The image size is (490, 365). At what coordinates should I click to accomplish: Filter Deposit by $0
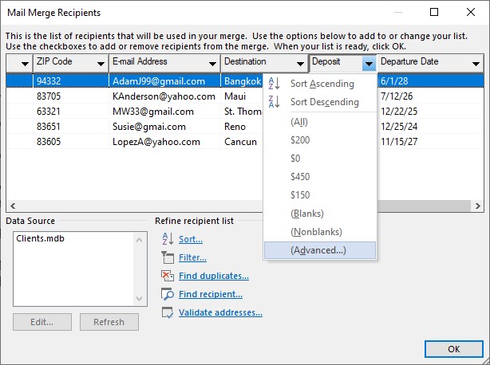point(320,159)
